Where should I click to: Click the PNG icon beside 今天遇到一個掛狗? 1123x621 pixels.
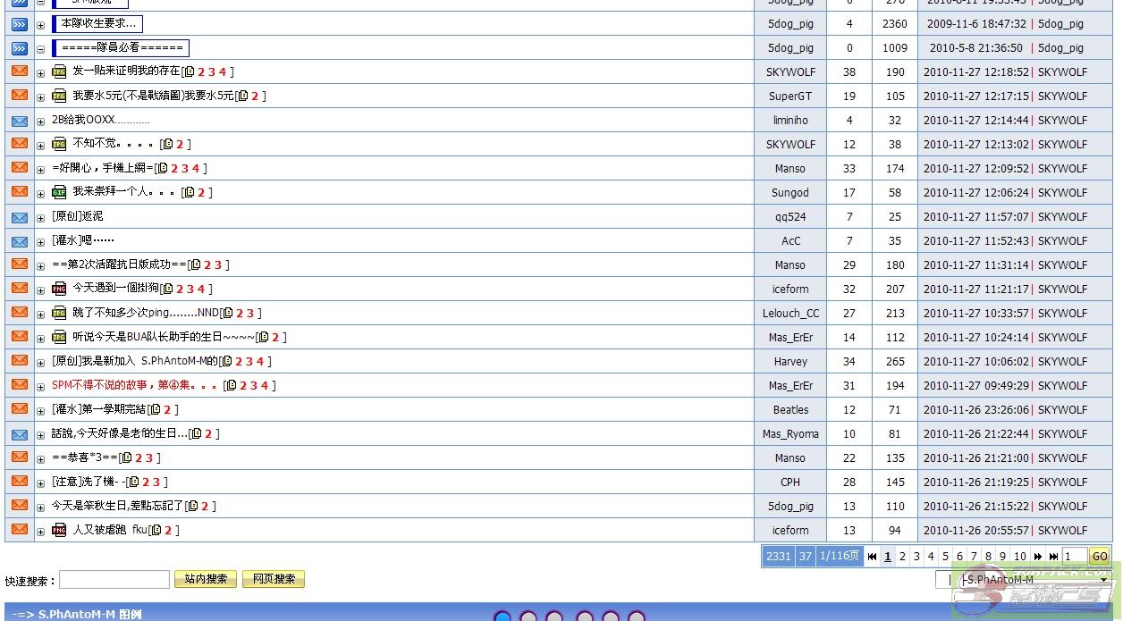point(59,289)
